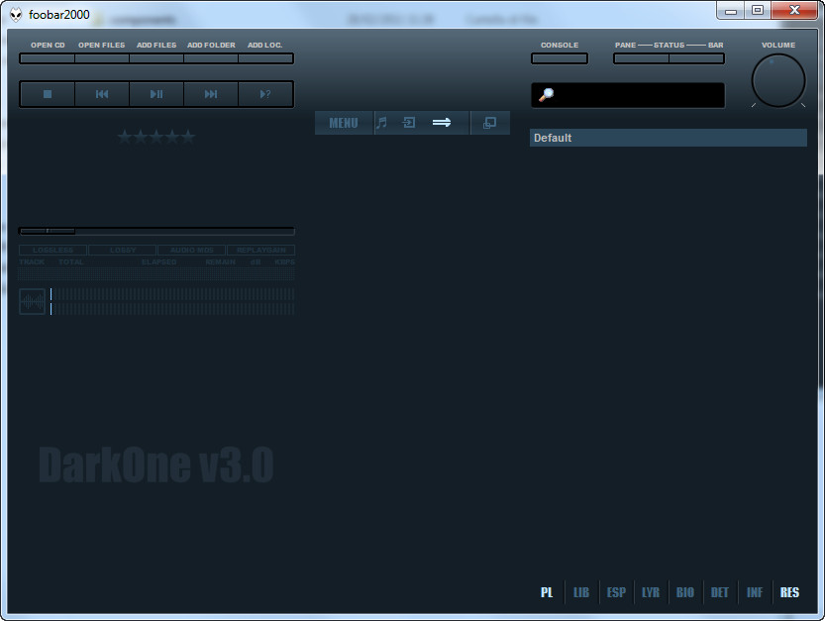Image resolution: width=825 pixels, height=621 pixels.
Task: Switch to the LYR tab
Action: coord(651,592)
